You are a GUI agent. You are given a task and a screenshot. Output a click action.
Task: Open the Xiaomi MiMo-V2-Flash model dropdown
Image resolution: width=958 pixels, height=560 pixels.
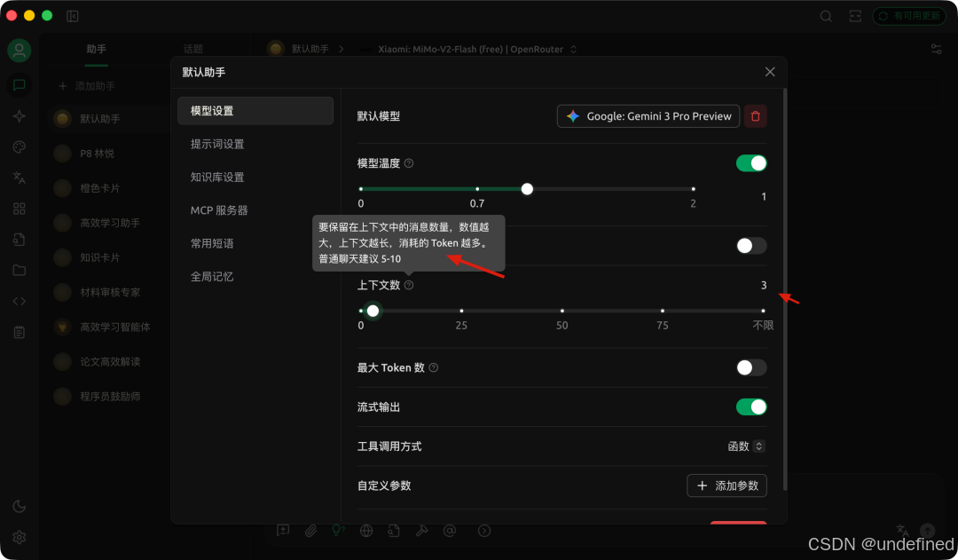pos(469,49)
